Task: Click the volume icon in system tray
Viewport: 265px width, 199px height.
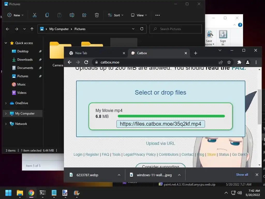Action: click(x=240, y=193)
